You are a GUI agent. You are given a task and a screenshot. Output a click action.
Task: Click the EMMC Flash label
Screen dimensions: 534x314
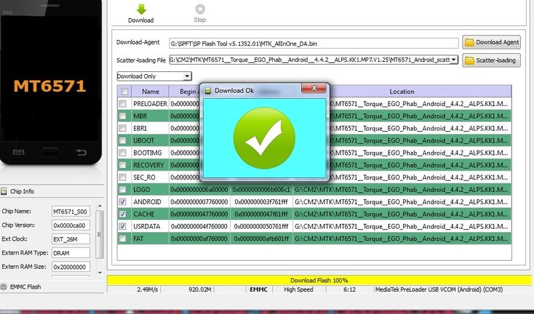(25, 287)
